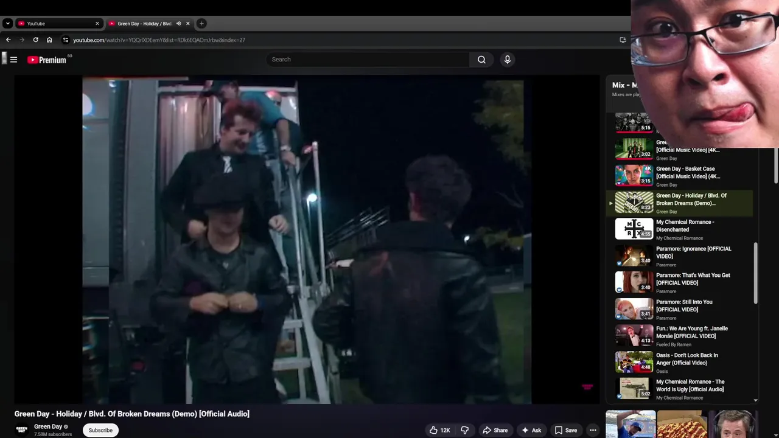Screen dimensions: 779x438
Task: View site information icon in address bar
Action: (x=66, y=40)
